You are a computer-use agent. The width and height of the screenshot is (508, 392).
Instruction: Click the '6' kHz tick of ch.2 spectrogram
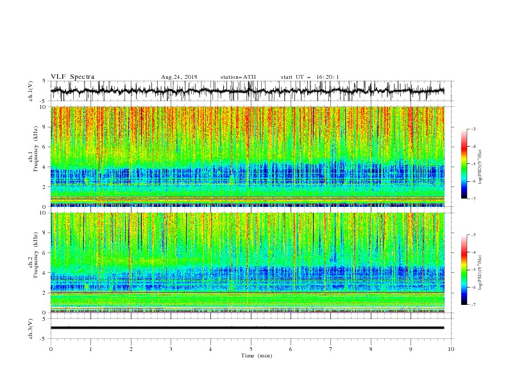coord(45,253)
